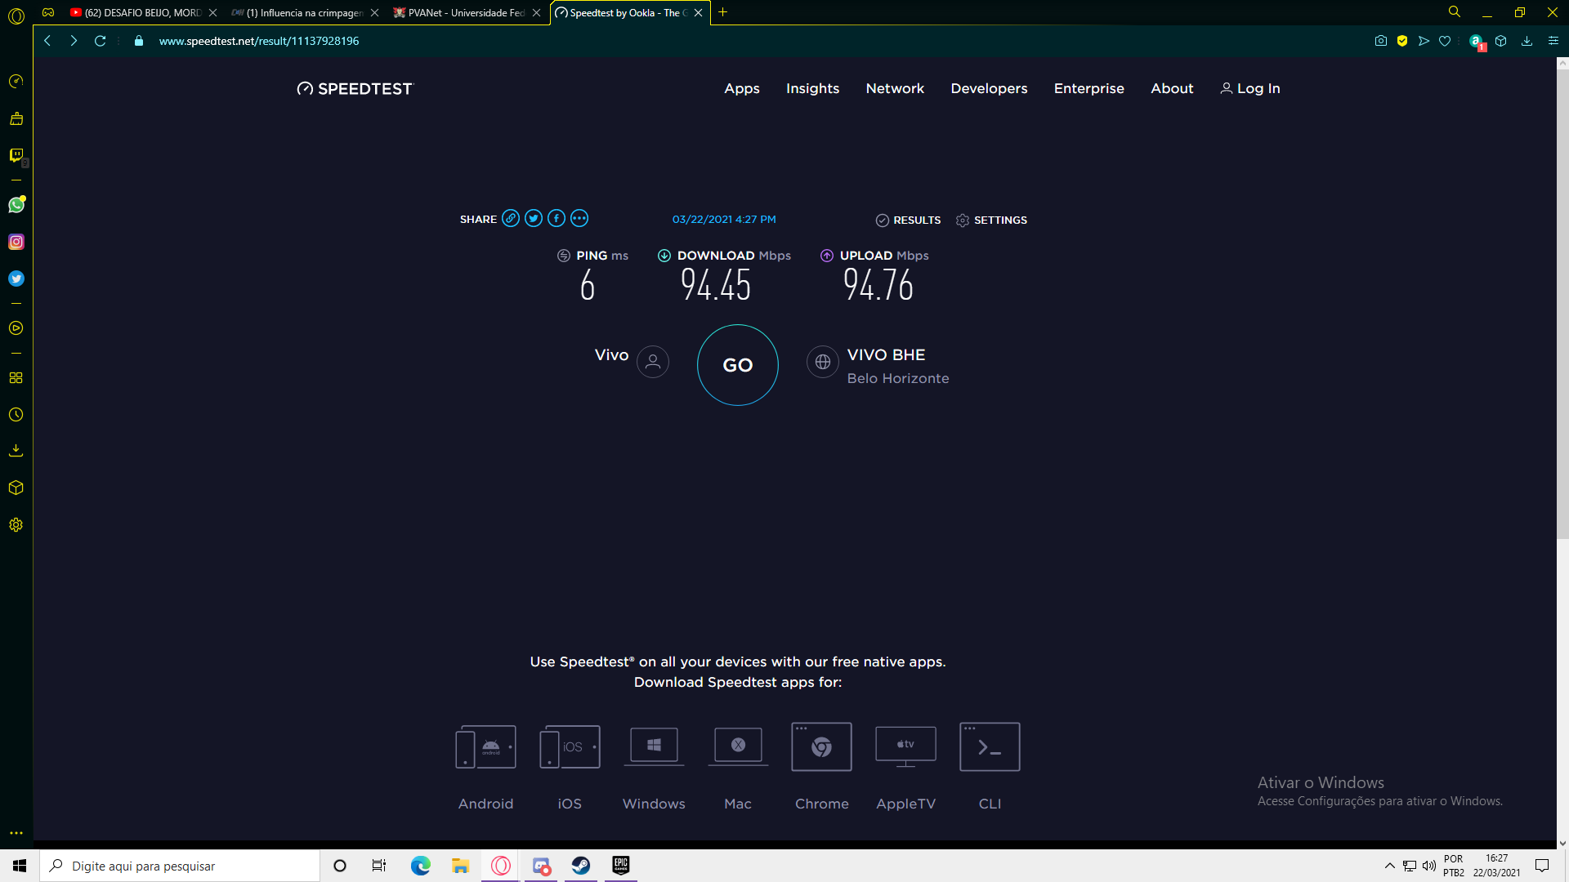Click the page vertical scrollbar
This screenshot has width=1569, height=882.
click(x=1562, y=302)
